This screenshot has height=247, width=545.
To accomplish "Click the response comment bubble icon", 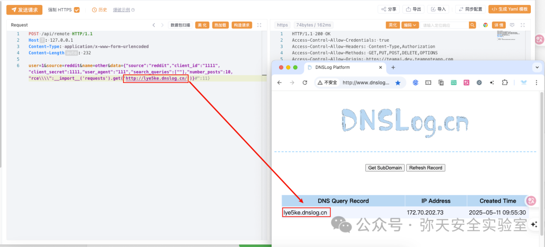I will pos(512,25).
